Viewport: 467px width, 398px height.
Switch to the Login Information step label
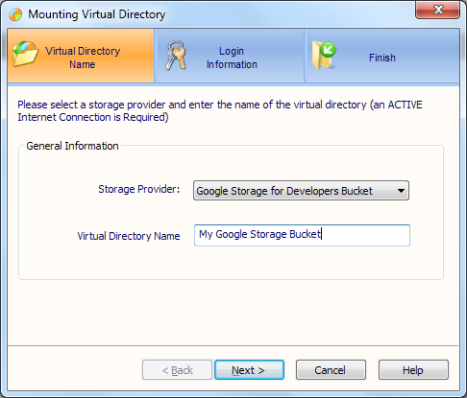[x=232, y=58]
